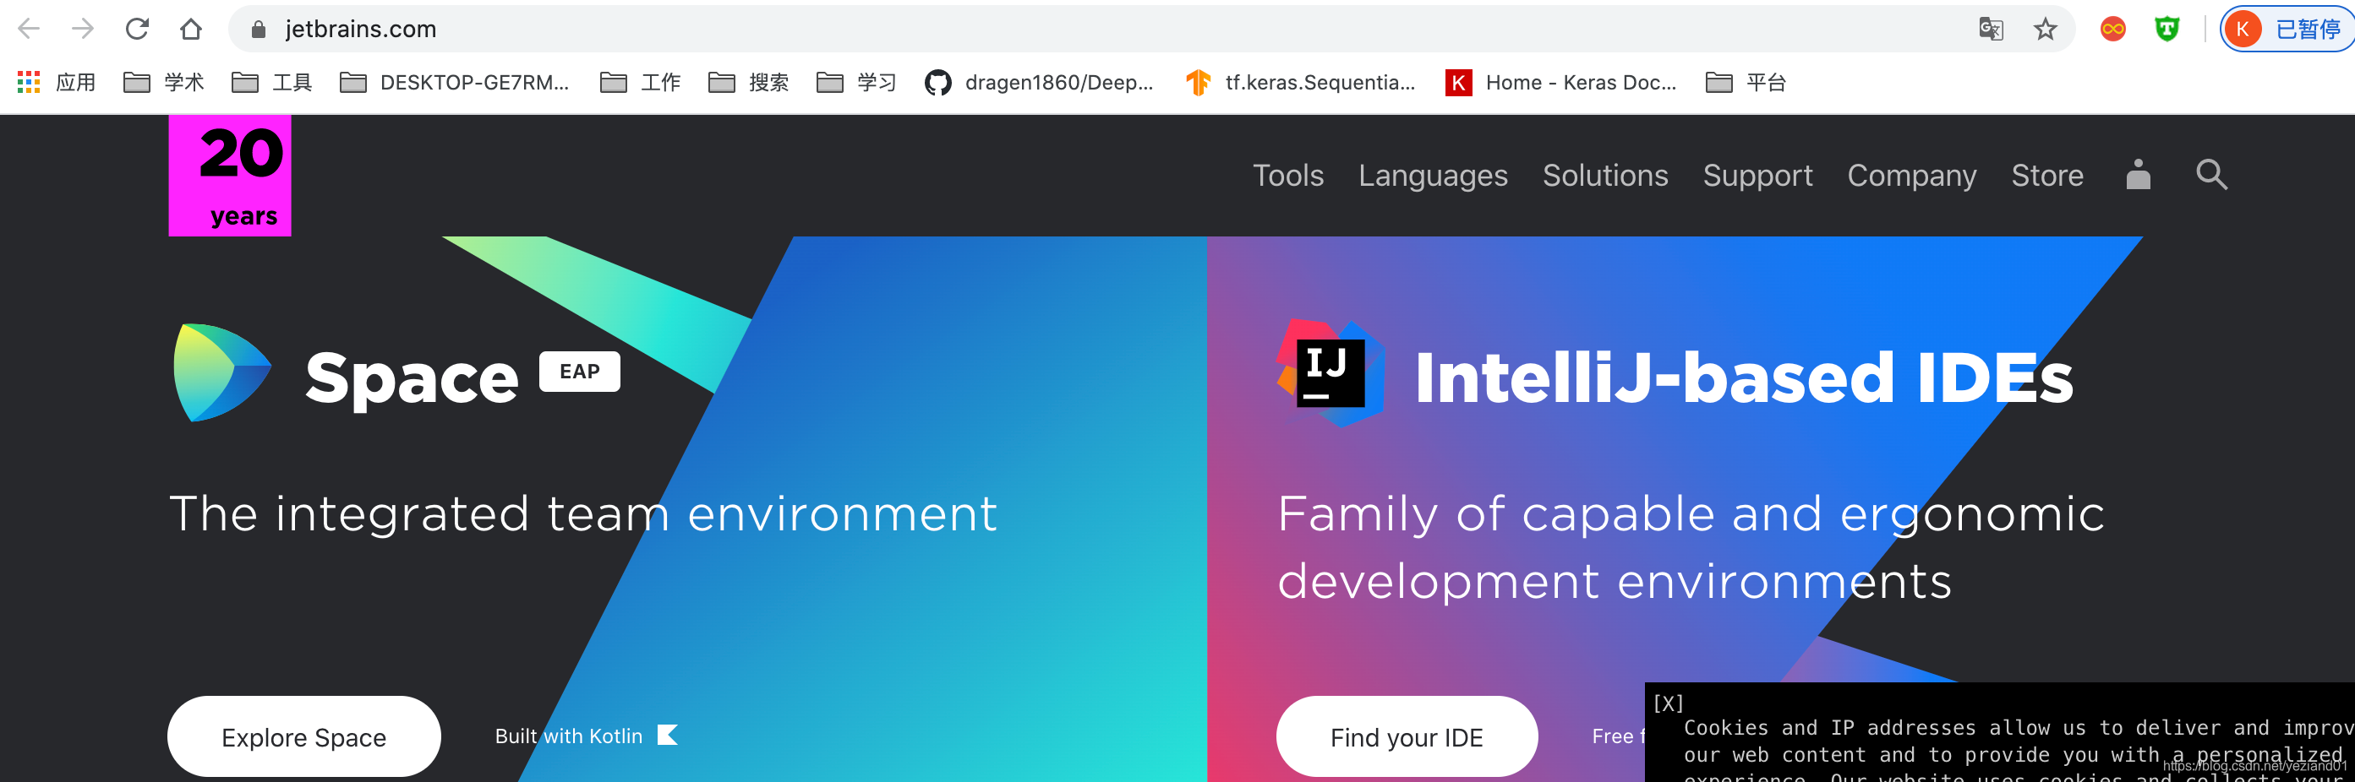Click the JetBrains 20 years logo
2355x782 pixels.
[229, 176]
